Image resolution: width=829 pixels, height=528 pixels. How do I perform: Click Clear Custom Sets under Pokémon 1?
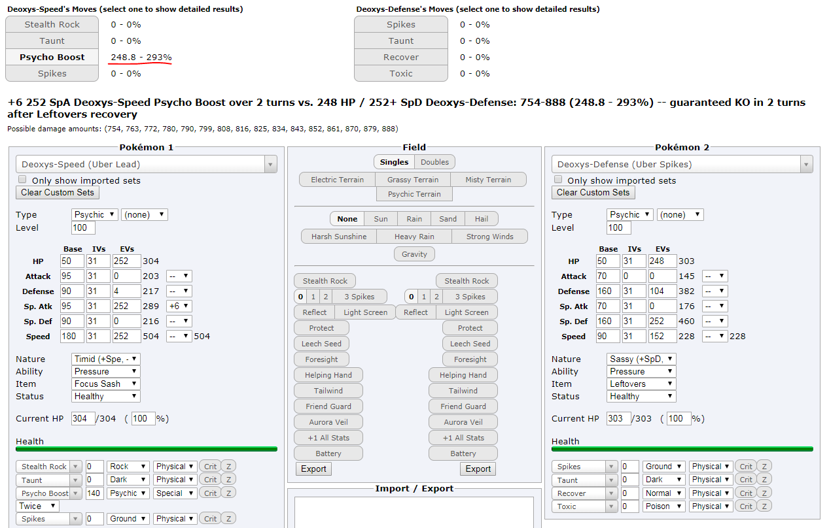pos(58,192)
